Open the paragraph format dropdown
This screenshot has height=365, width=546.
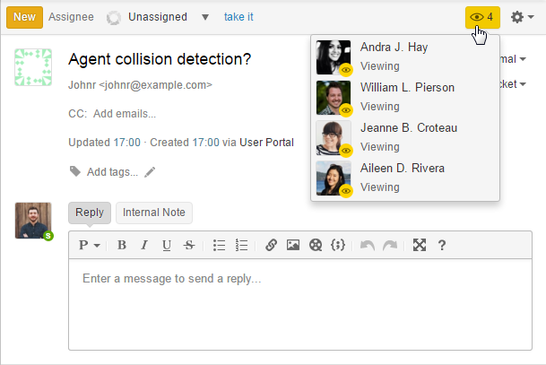point(89,245)
